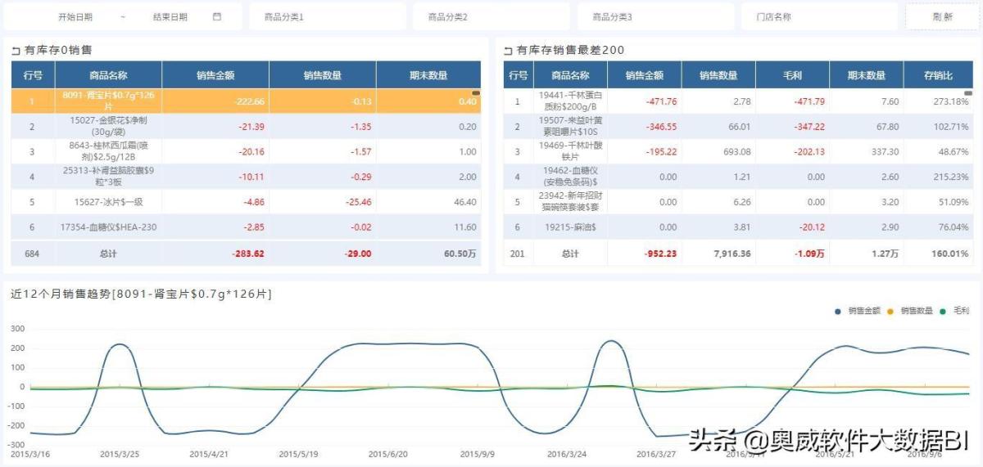983x467 pixels.
Task: Click the icon beside 有库存销售最差200 title
Action: coord(509,51)
